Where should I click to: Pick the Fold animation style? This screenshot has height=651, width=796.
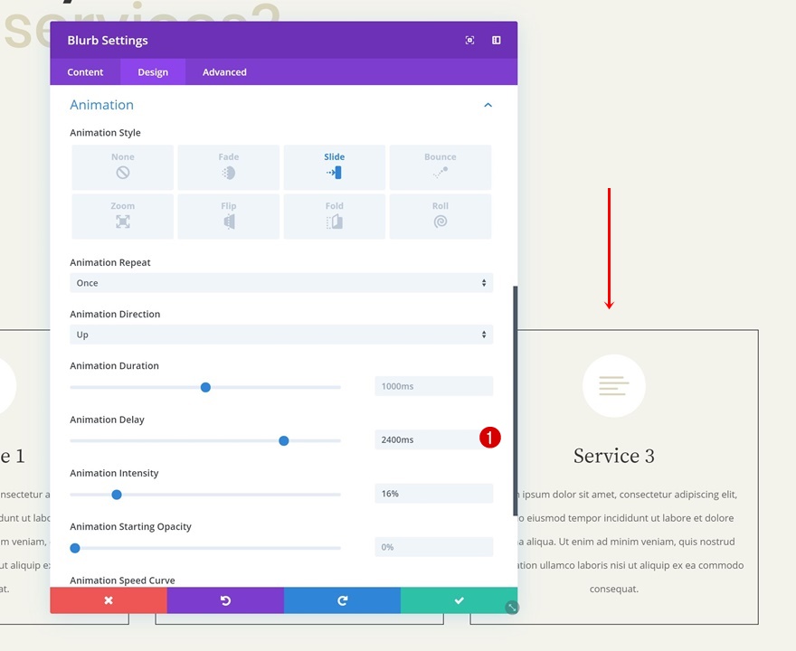pos(334,216)
